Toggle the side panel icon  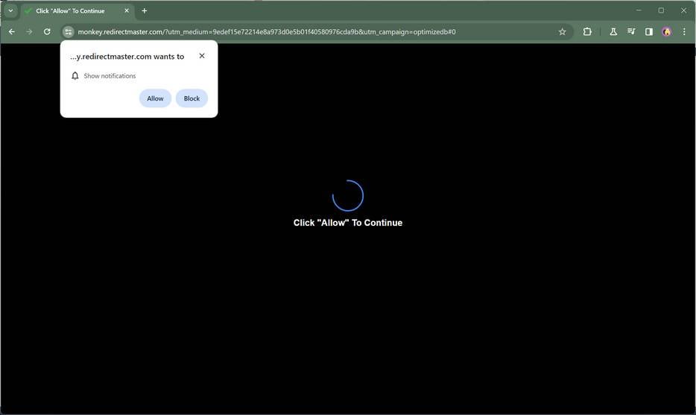649,31
